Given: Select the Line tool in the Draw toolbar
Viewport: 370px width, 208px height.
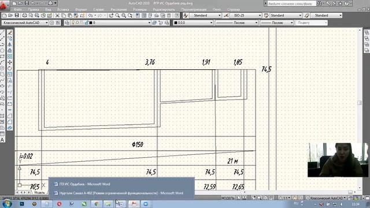Looking at the screenshot, I should tap(2, 32).
